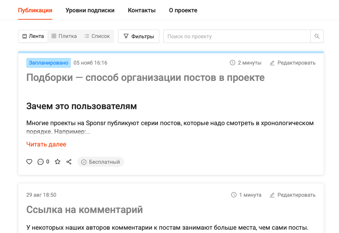The width and height of the screenshot is (339, 233).
Task: Open the О проекте tab
Action: tap(183, 10)
